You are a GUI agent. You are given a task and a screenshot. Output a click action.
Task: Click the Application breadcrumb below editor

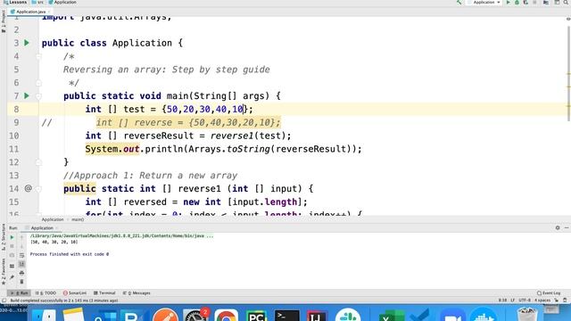[x=53, y=219]
